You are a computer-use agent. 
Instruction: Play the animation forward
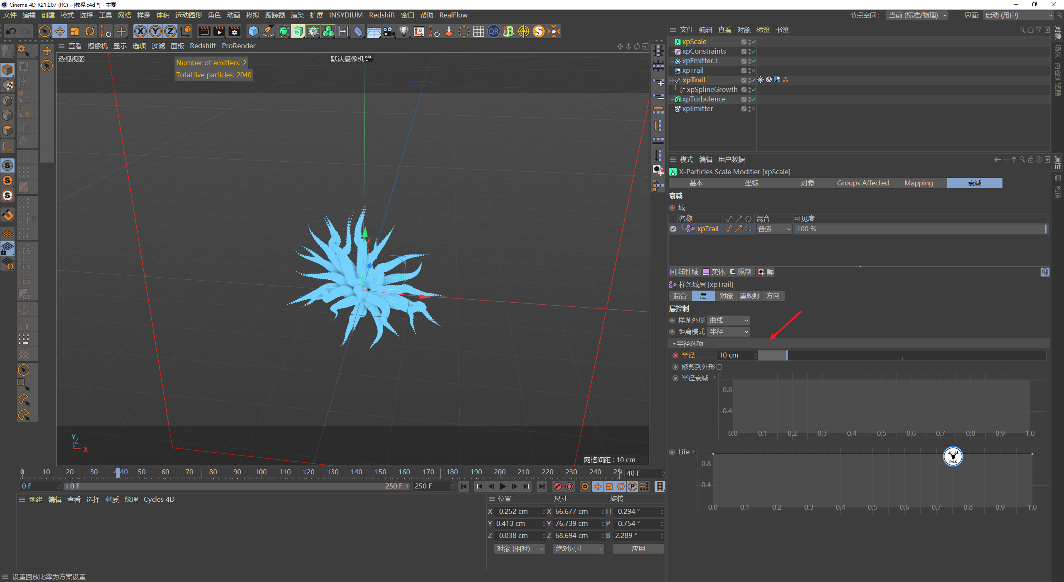tap(503, 486)
